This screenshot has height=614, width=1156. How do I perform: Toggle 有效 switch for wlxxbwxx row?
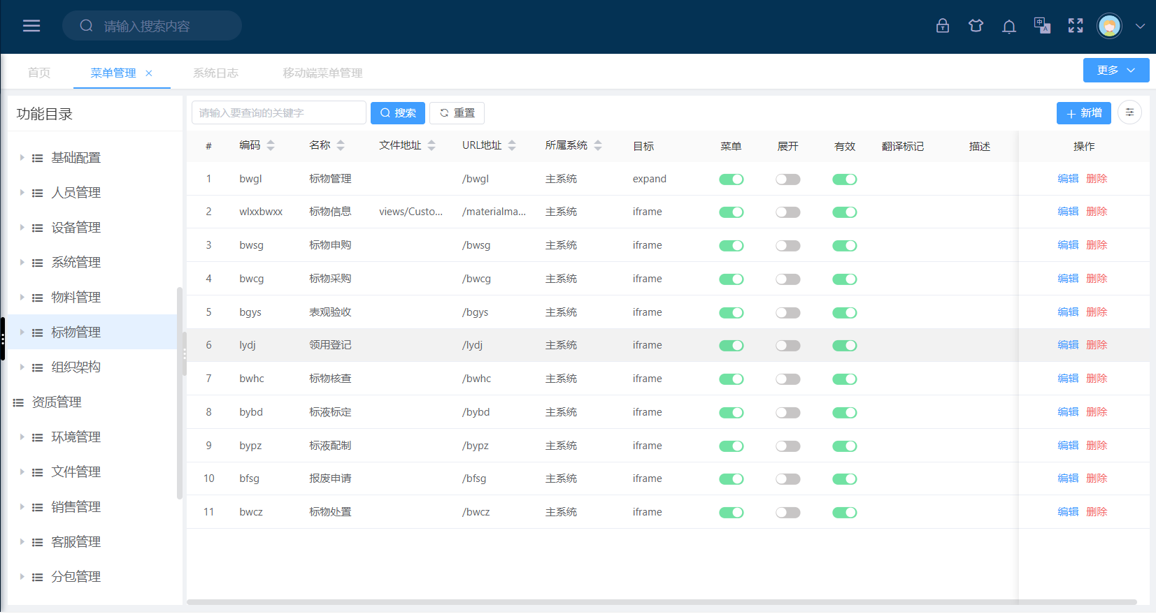(x=845, y=212)
